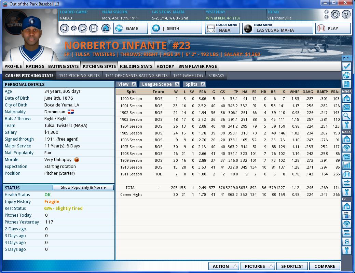Open the magnifier search icon at top right
Screen dimensions: 355x273
[335, 14]
